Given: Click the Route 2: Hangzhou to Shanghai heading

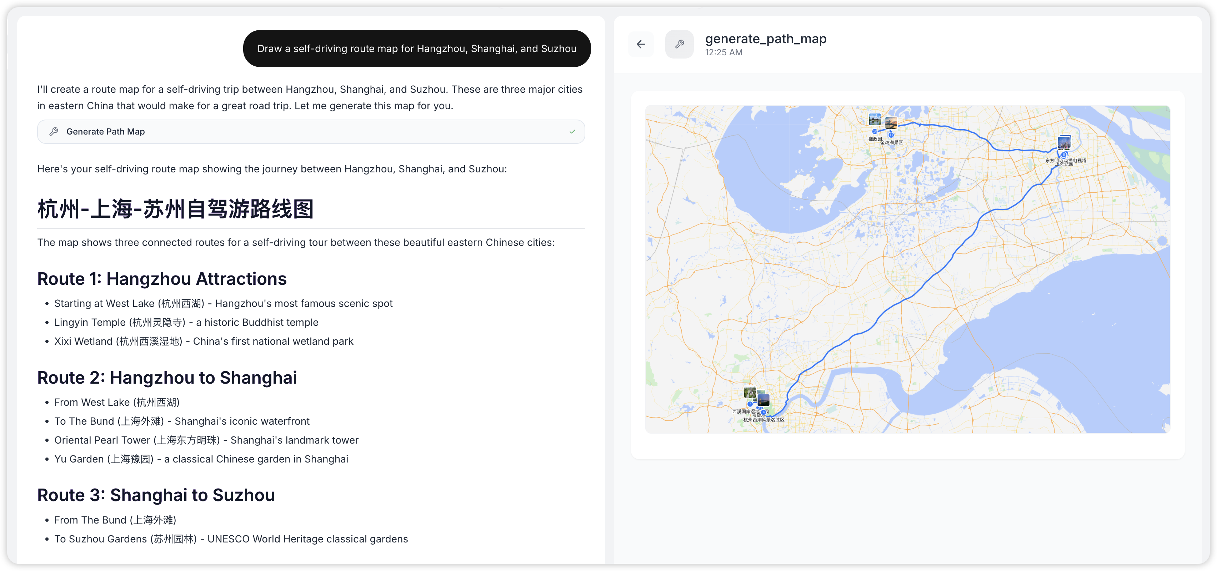Looking at the screenshot, I should coord(167,377).
